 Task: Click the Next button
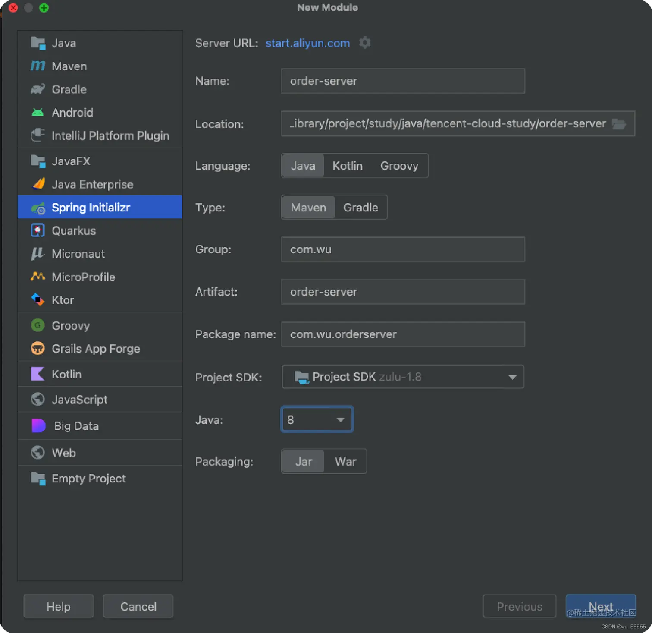coord(601,606)
